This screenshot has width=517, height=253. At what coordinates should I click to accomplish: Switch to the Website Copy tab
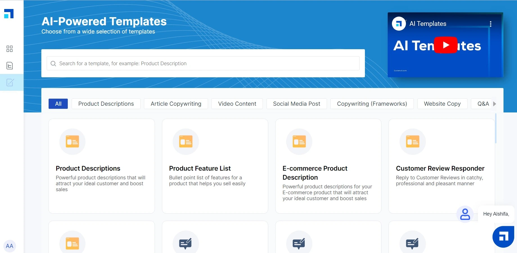[442, 104]
